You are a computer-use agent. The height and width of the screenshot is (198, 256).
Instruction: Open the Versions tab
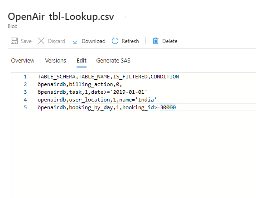click(56, 61)
